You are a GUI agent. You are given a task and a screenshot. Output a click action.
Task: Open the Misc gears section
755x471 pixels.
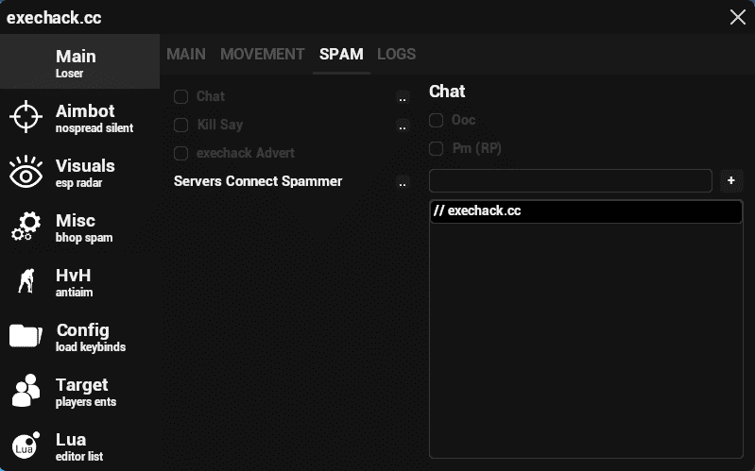79,227
